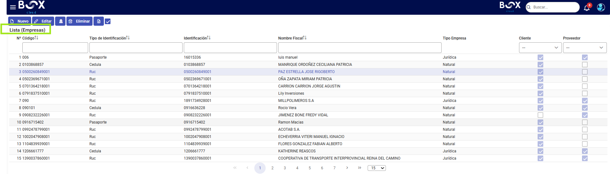
Task: Sort by Tipo de Identificación arrows
Action: point(128,38)
